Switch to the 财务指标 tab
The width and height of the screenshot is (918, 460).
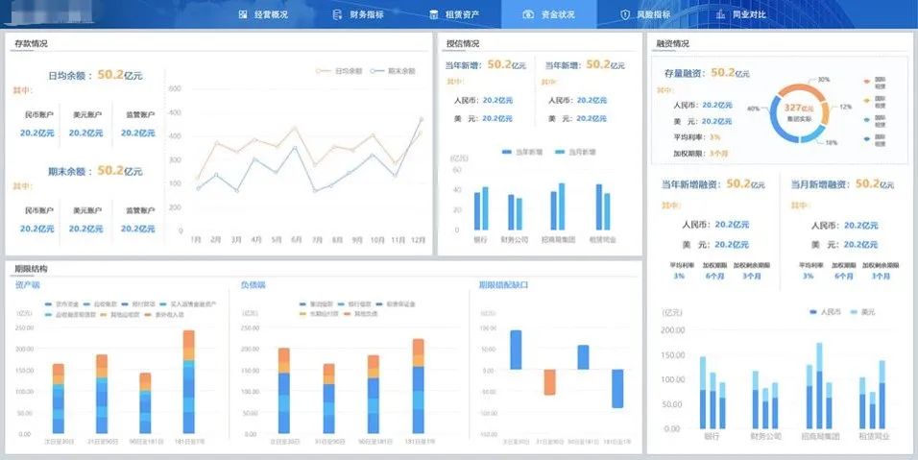click(x=367, y=14)
